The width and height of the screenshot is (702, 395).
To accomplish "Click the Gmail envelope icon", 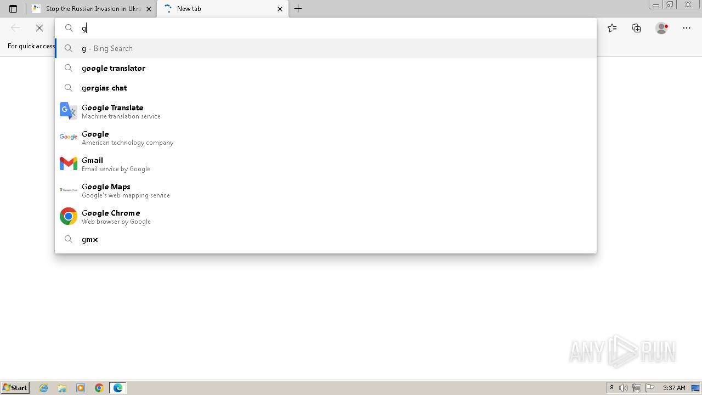I will [x=69, y=163].
